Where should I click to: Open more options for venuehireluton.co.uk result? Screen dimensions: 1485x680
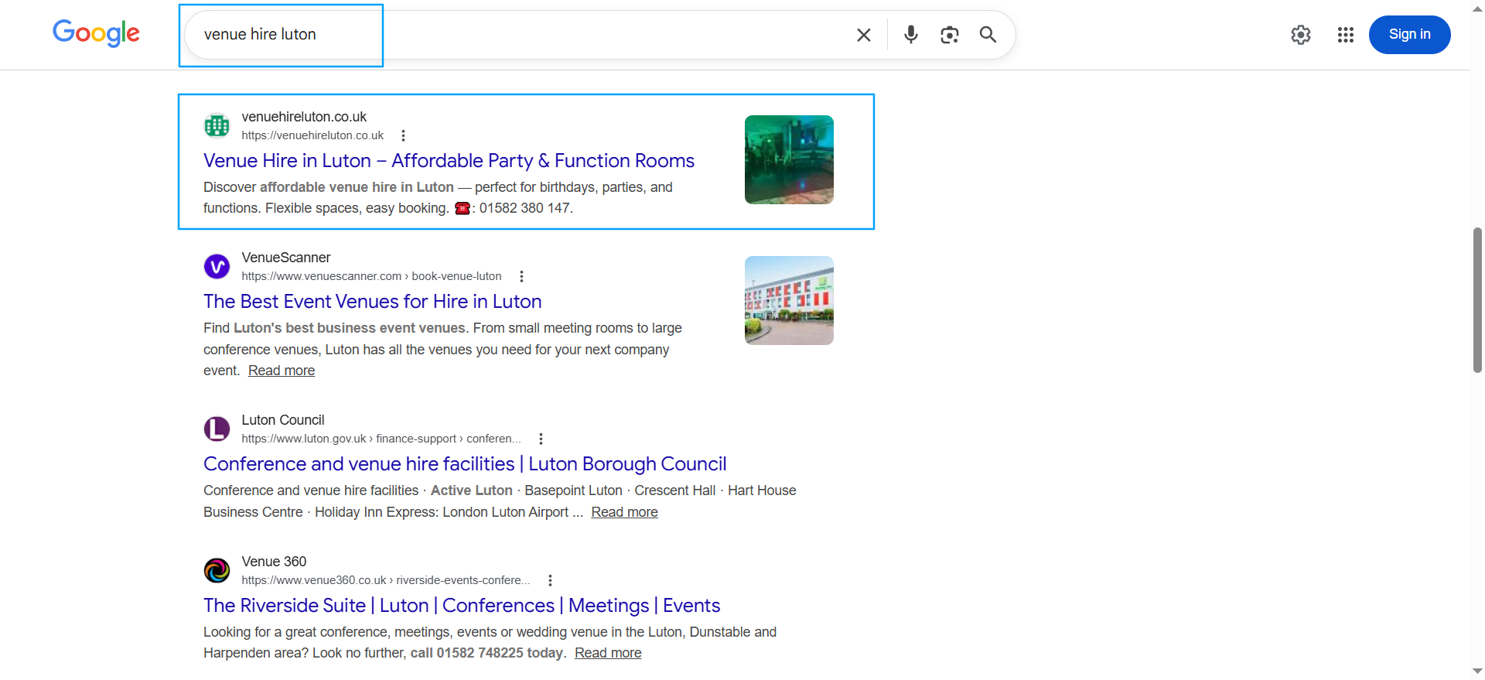point(403,135)
